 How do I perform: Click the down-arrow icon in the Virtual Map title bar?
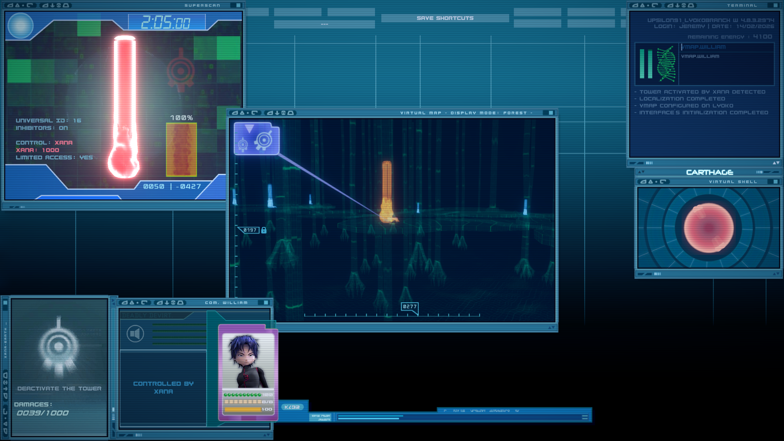(x=278, y=113)
